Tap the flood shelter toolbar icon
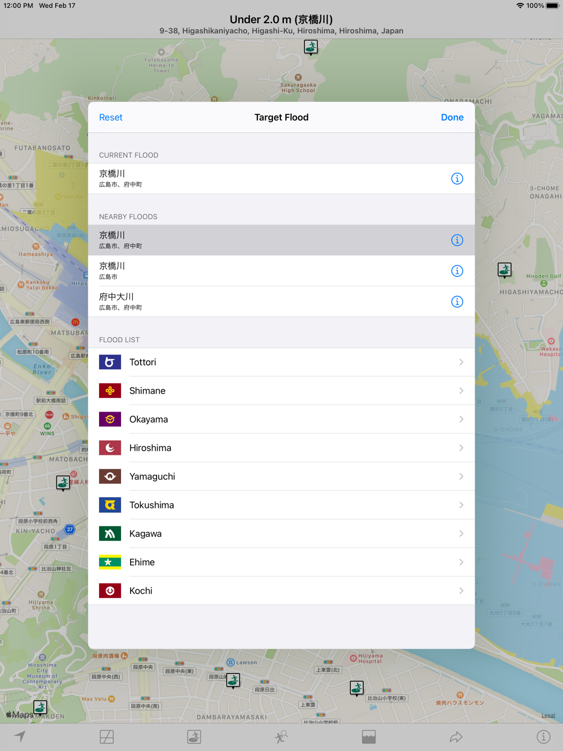 tap(194, 736)
